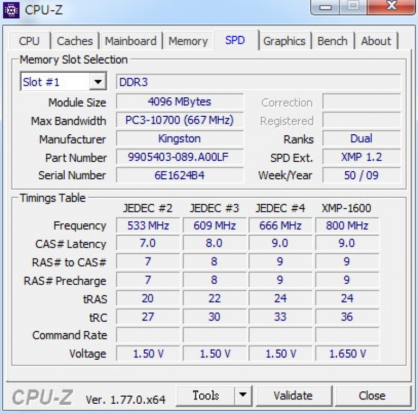Click the Ver. 1.77.0.x64 version text

(126, 399)
